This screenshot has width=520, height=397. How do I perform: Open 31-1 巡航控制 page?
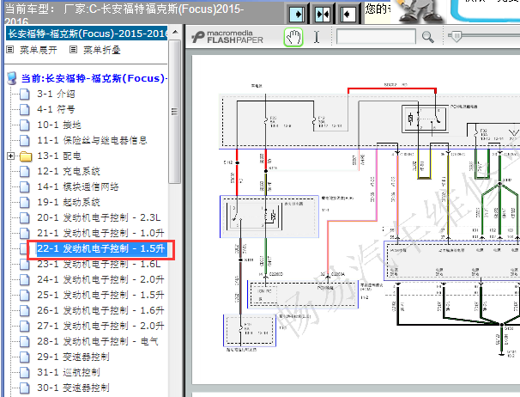(x=69, y=372)
